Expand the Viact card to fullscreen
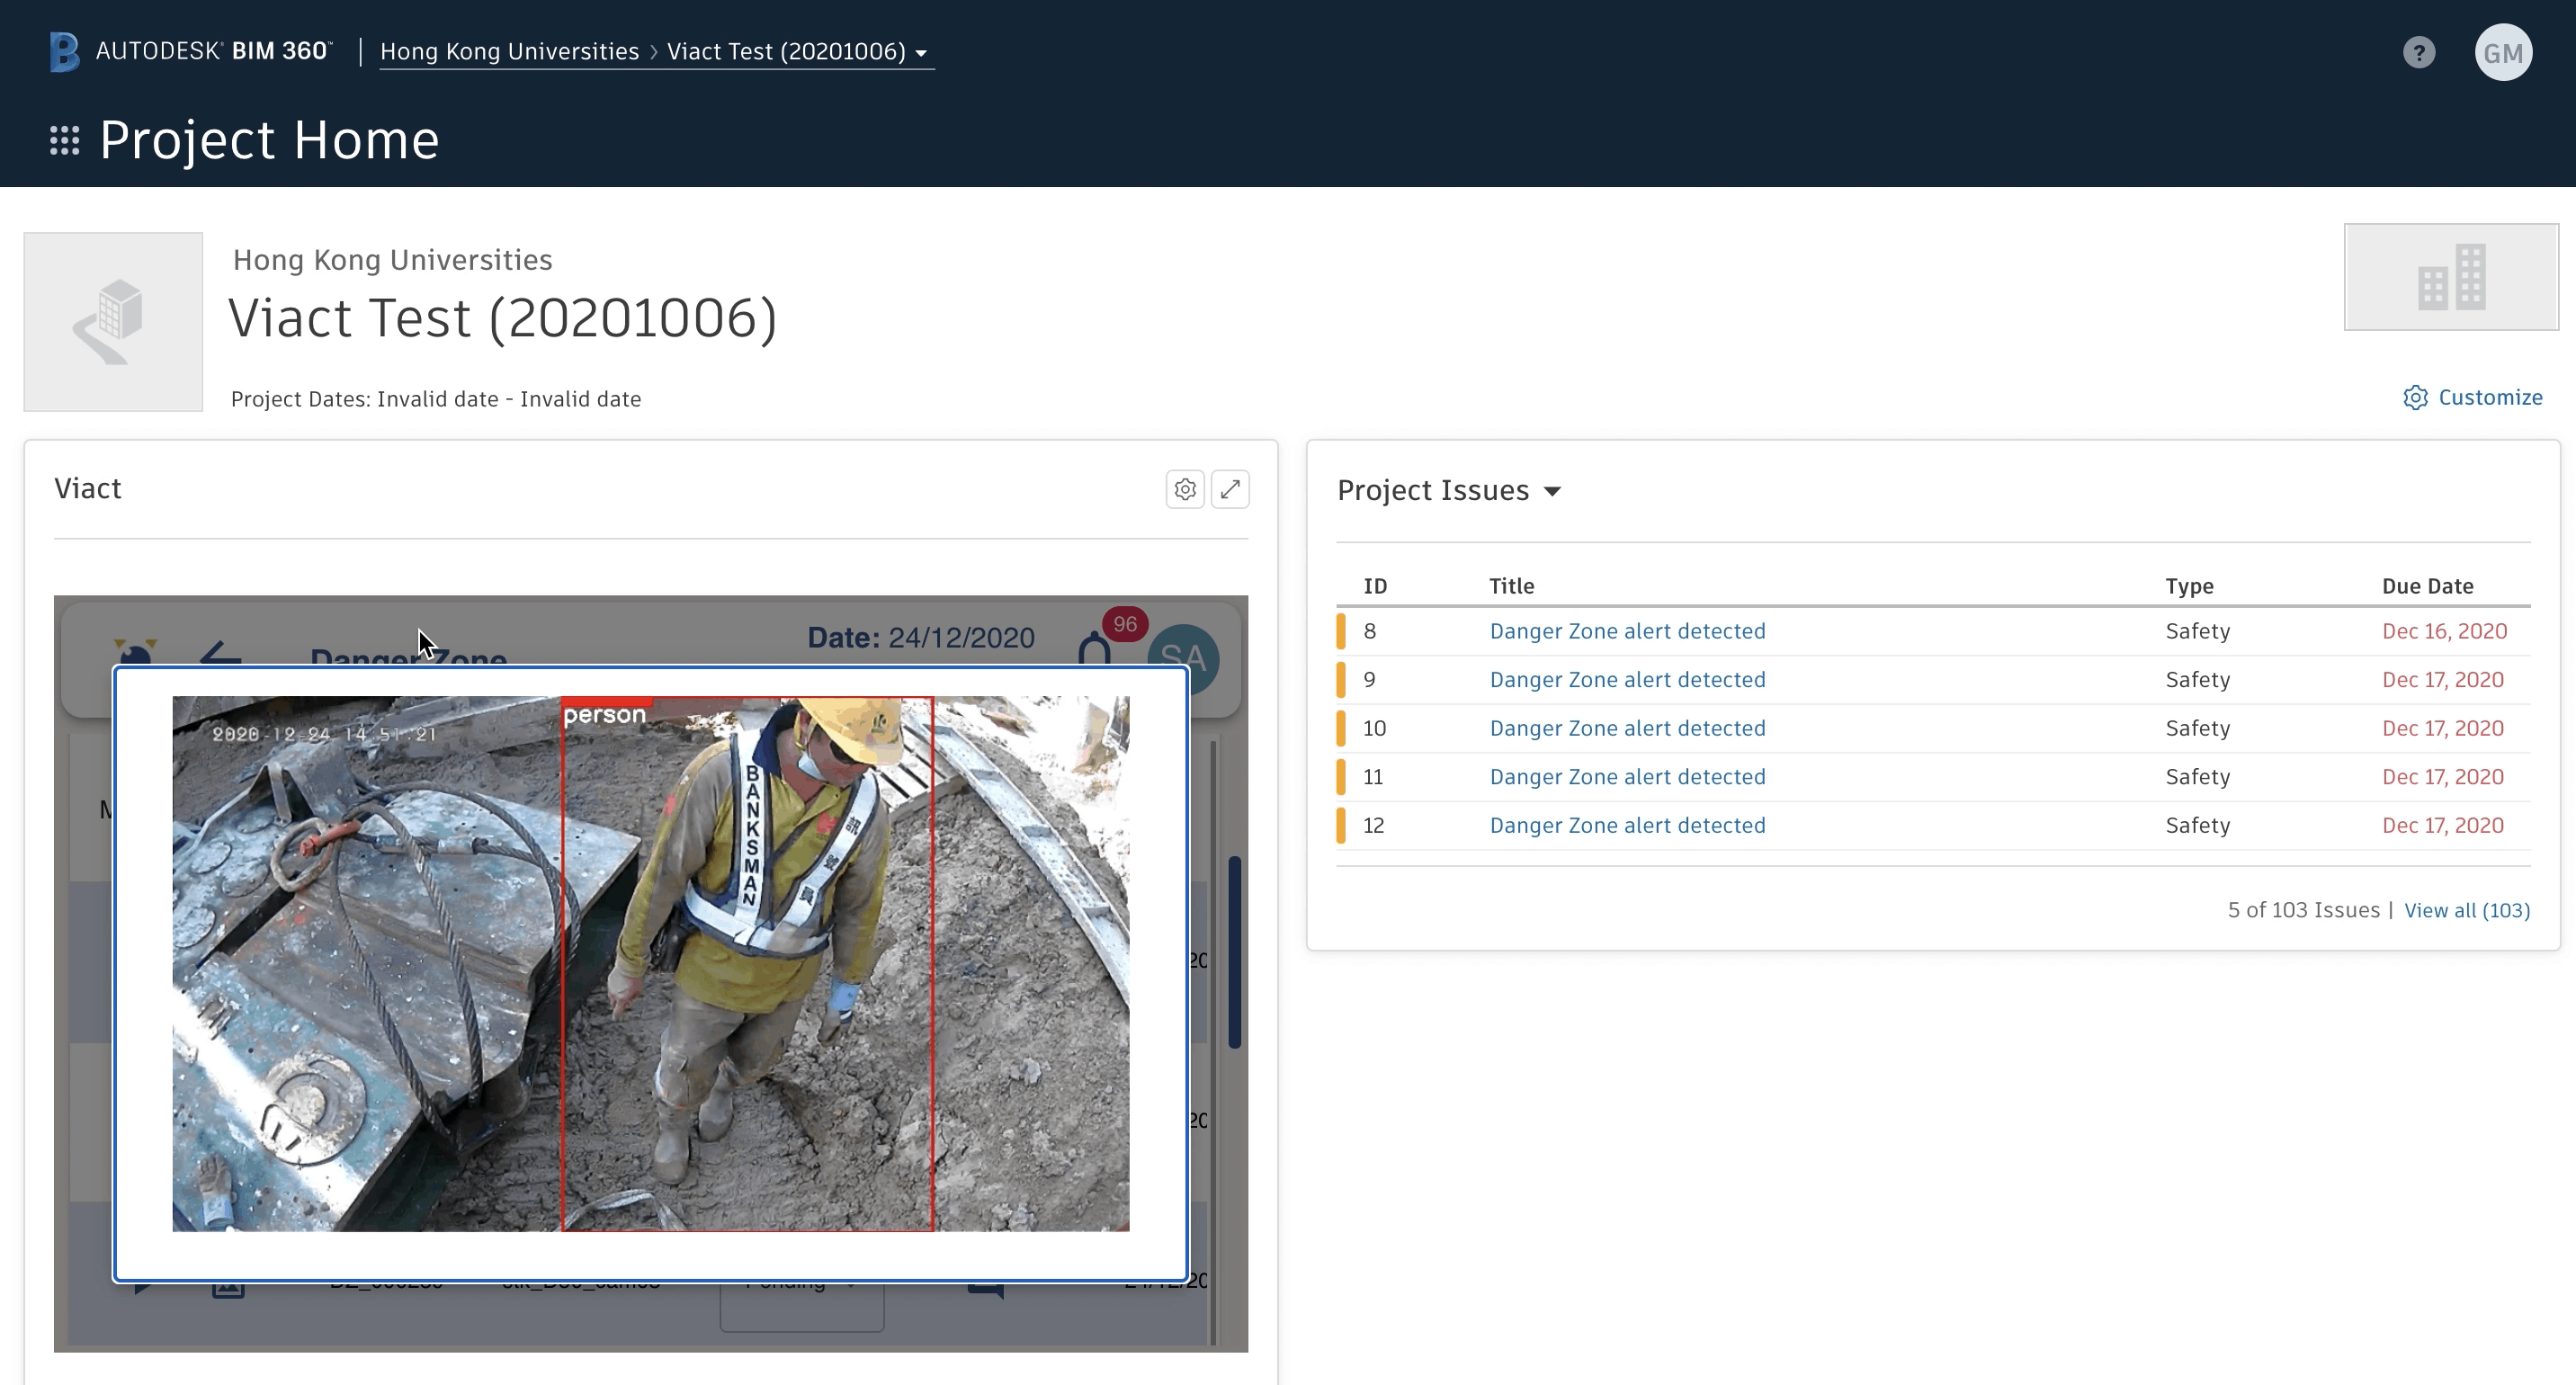The width and height of the screenshot is (2576, 1385). click(x=1230, y=489)
